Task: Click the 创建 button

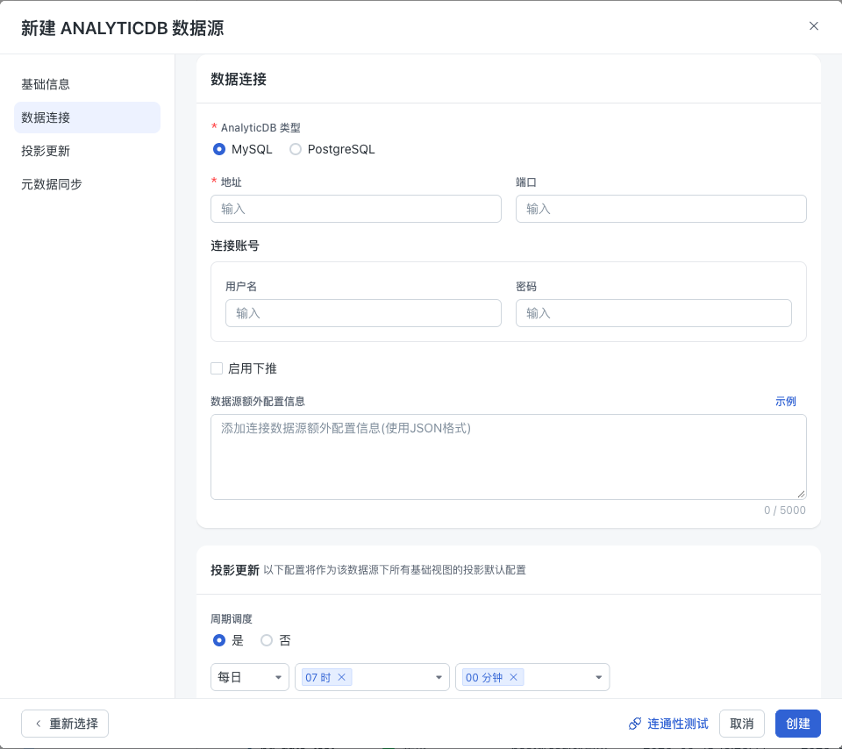Action: click(797, 724)
